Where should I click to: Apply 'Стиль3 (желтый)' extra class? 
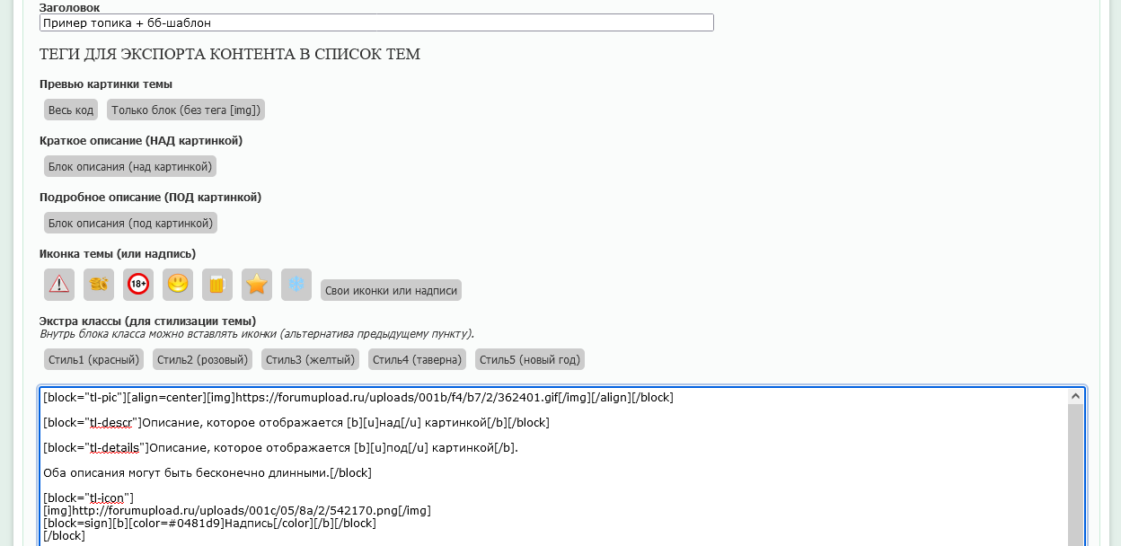click(x=310, y=359)
